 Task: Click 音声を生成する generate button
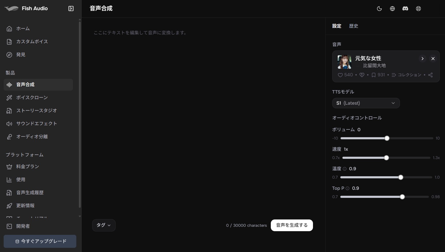click(x=292, y=225)
